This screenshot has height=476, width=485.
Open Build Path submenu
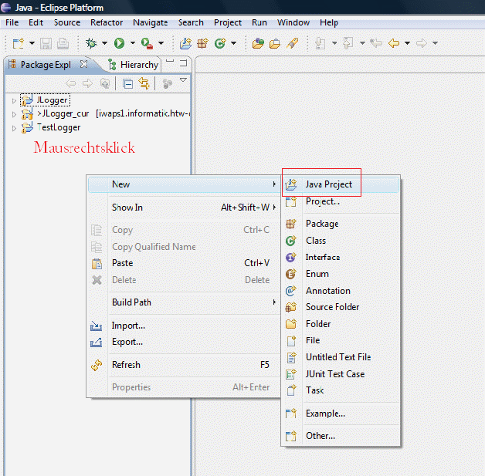tap(185, 302)
